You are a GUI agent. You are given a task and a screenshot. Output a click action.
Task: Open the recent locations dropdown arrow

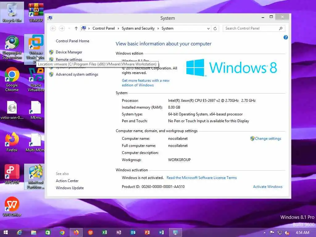tap(69, 28)
